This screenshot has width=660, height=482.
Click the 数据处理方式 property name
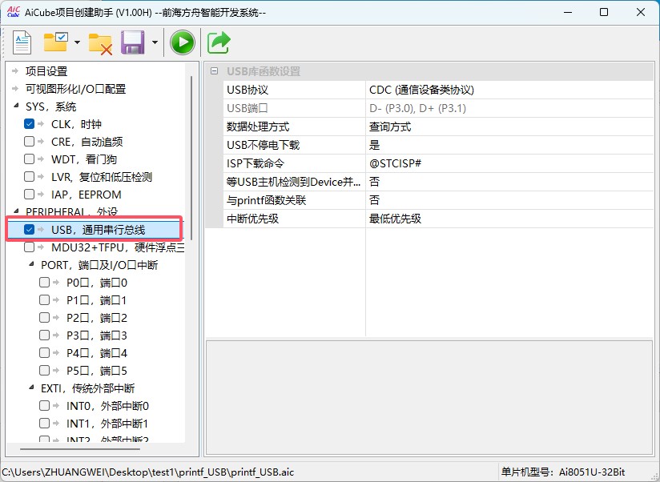click(x=258, y=127)
